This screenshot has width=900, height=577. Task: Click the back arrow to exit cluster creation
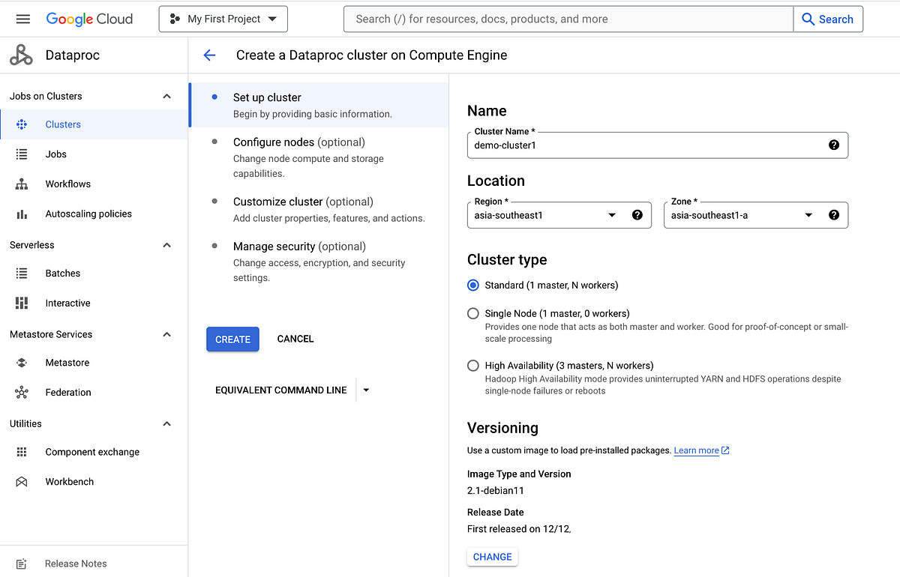[209, 55]
